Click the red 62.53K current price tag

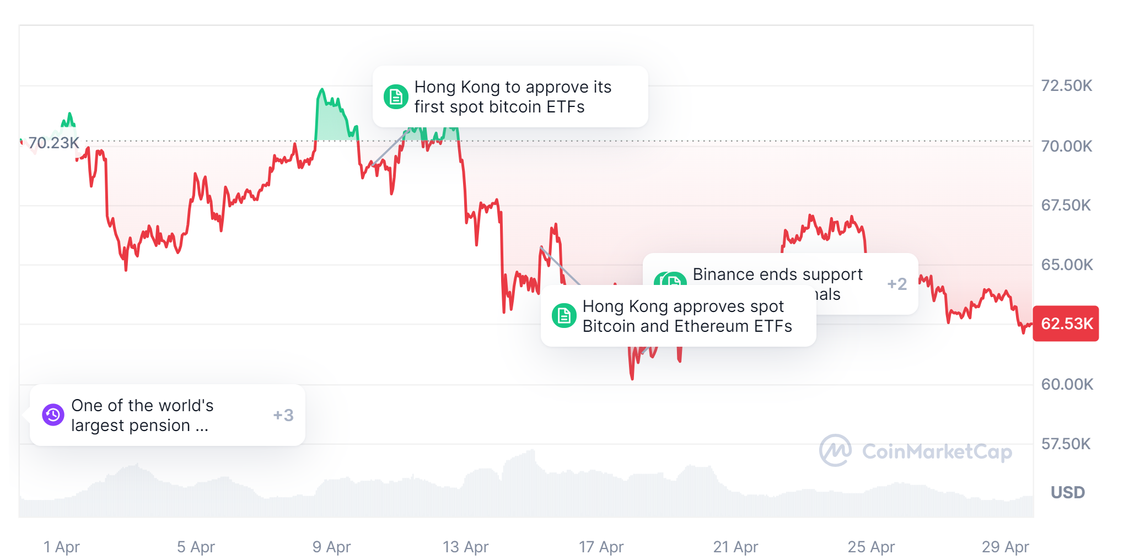[1066, 324]
